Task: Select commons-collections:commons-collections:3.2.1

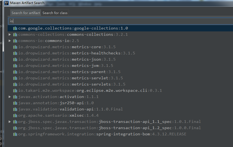Action: click(x=73, y=34)
